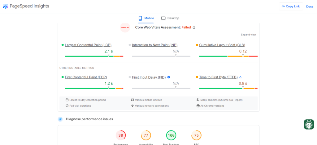317x145 pixels.
Task: Click the OTHER NOTABLE METRICS heading
Action: tap(77, 68)
